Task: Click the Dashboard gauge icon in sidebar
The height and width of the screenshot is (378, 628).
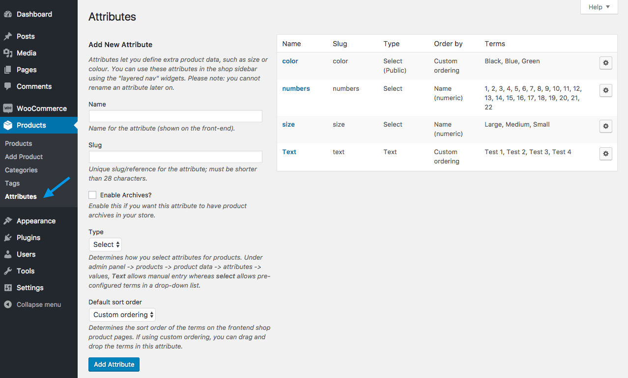Action: click(8, 15)
